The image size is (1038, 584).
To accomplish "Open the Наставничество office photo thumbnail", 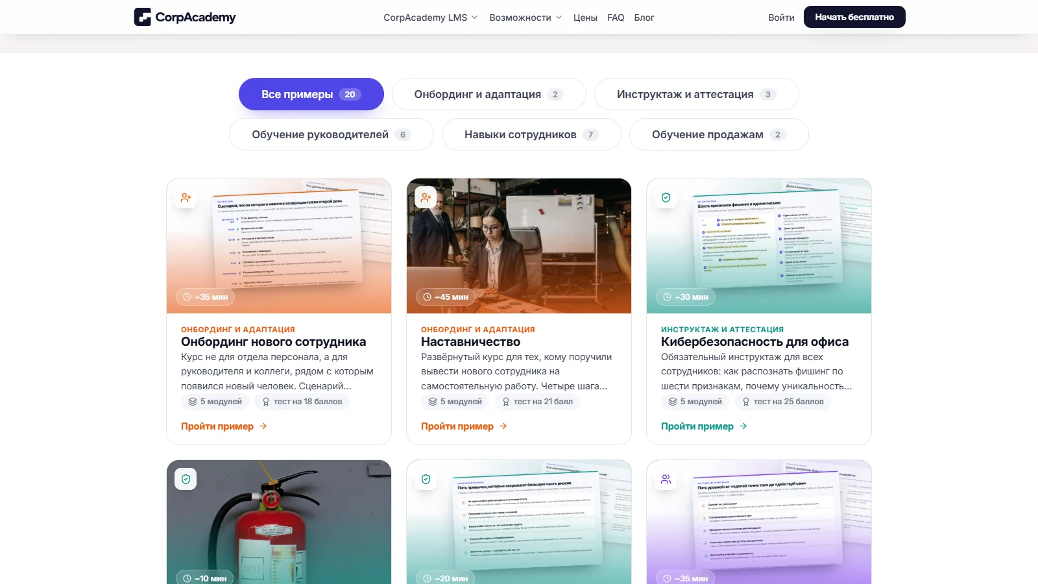I will pos(519,246).
